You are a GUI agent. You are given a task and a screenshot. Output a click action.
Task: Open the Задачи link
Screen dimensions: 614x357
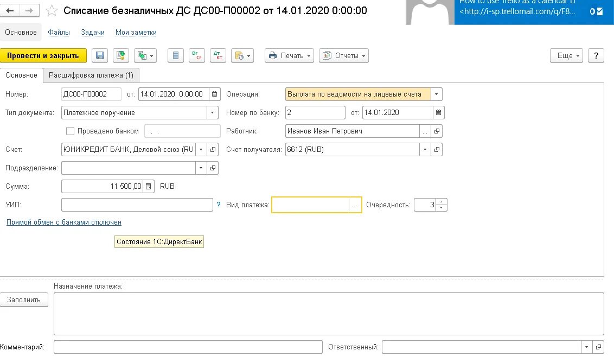[92, 33]
